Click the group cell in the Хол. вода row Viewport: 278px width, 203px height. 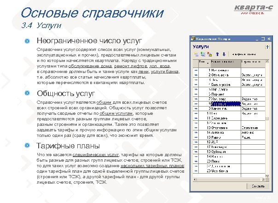coord(253,99)
